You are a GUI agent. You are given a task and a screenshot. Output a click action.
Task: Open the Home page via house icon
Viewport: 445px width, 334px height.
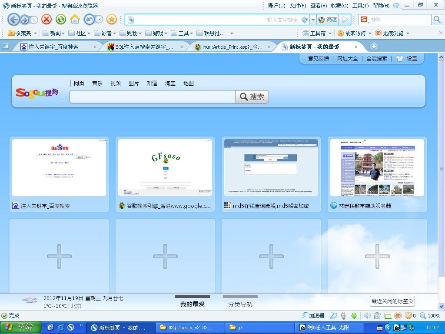point(75,19)
